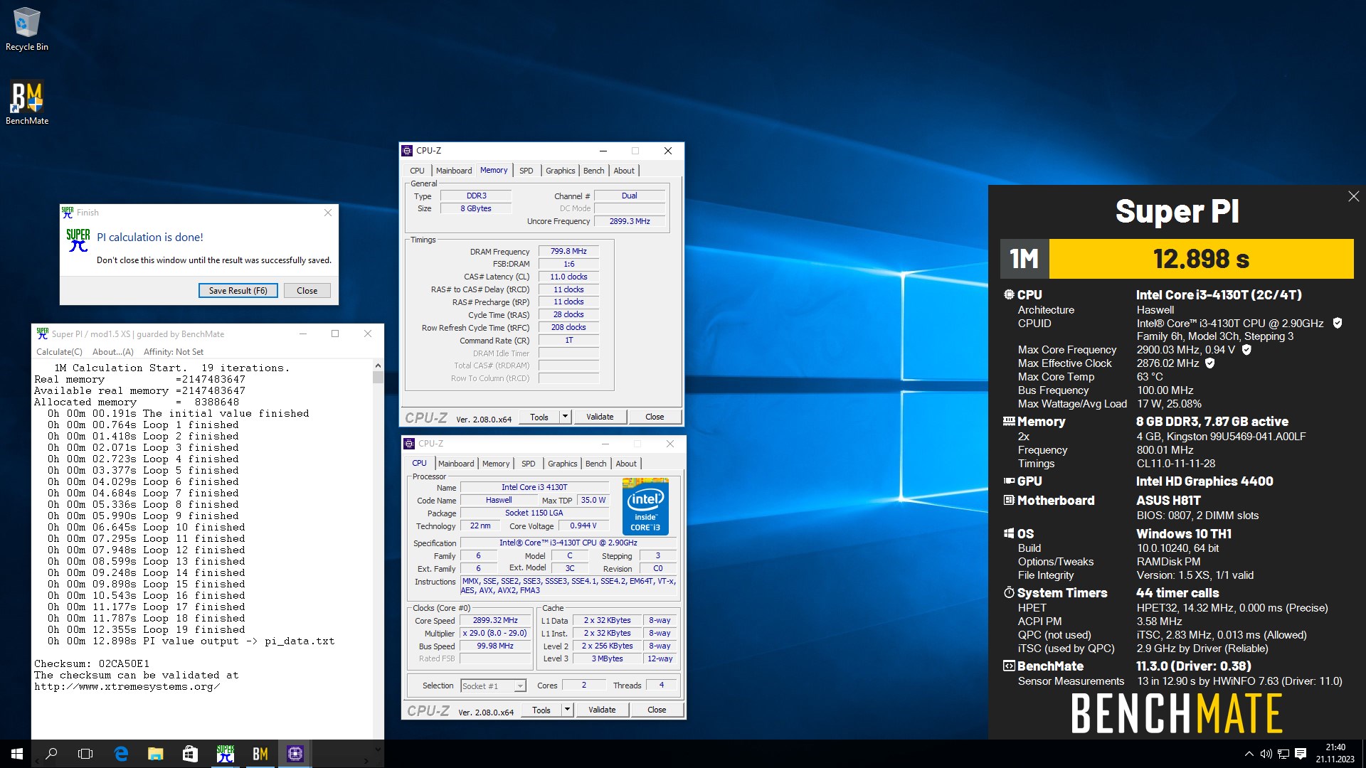Click GPU section icon in BenchMate panel
1366x768 pixels.
pos(1009,481)
